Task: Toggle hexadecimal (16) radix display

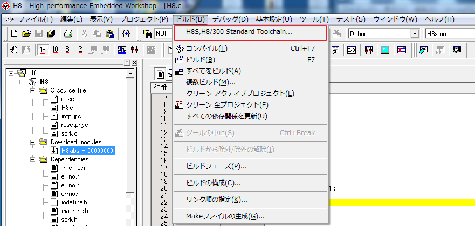Action: 43,50
